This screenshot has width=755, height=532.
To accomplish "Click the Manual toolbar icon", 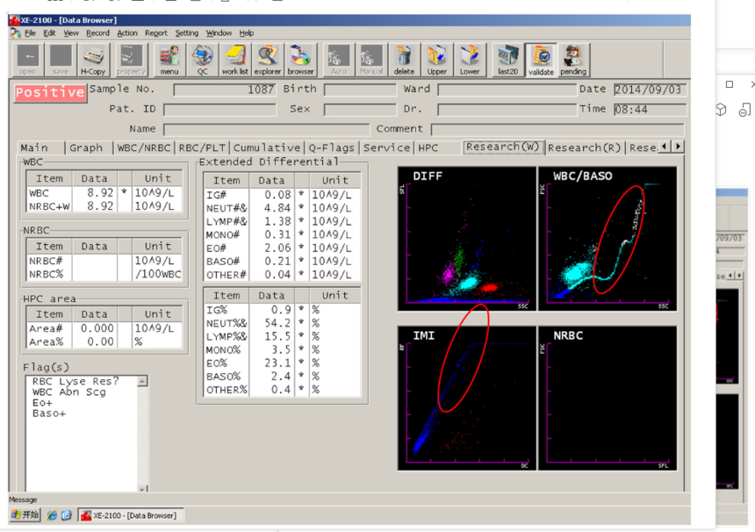I will [x=371, y=60].
